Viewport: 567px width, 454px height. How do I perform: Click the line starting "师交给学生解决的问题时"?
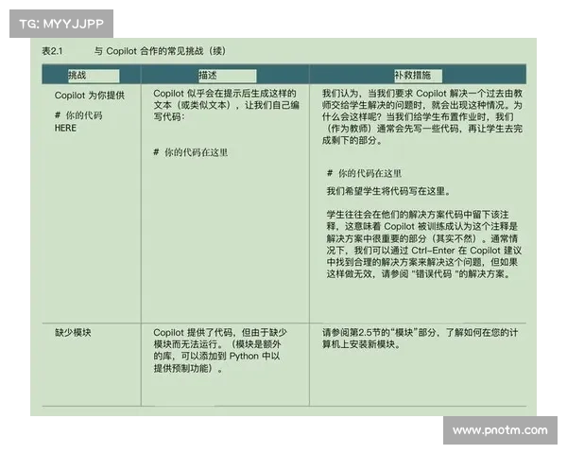click(x=422, y=105)
